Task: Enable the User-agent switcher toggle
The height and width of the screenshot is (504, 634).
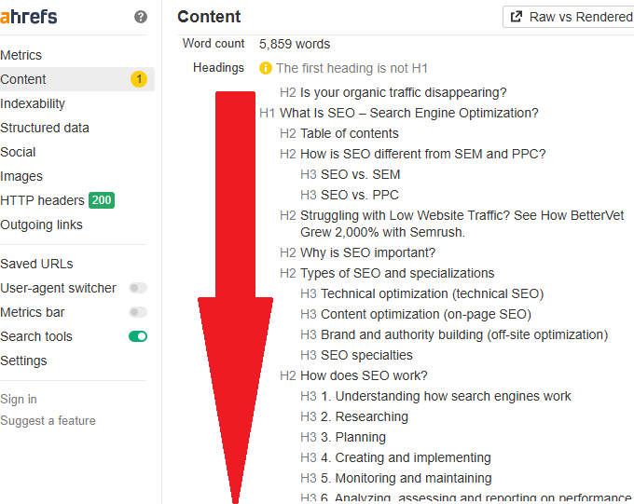Action: tap(138, 288)
